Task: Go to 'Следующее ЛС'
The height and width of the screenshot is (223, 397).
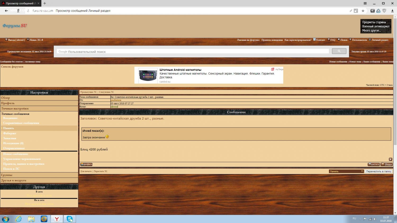Action: [106, 92]
